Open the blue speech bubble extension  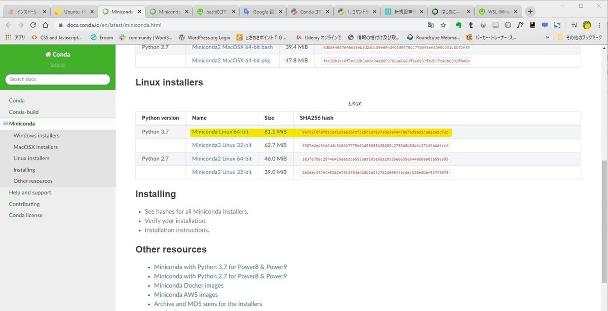[545, 25]
